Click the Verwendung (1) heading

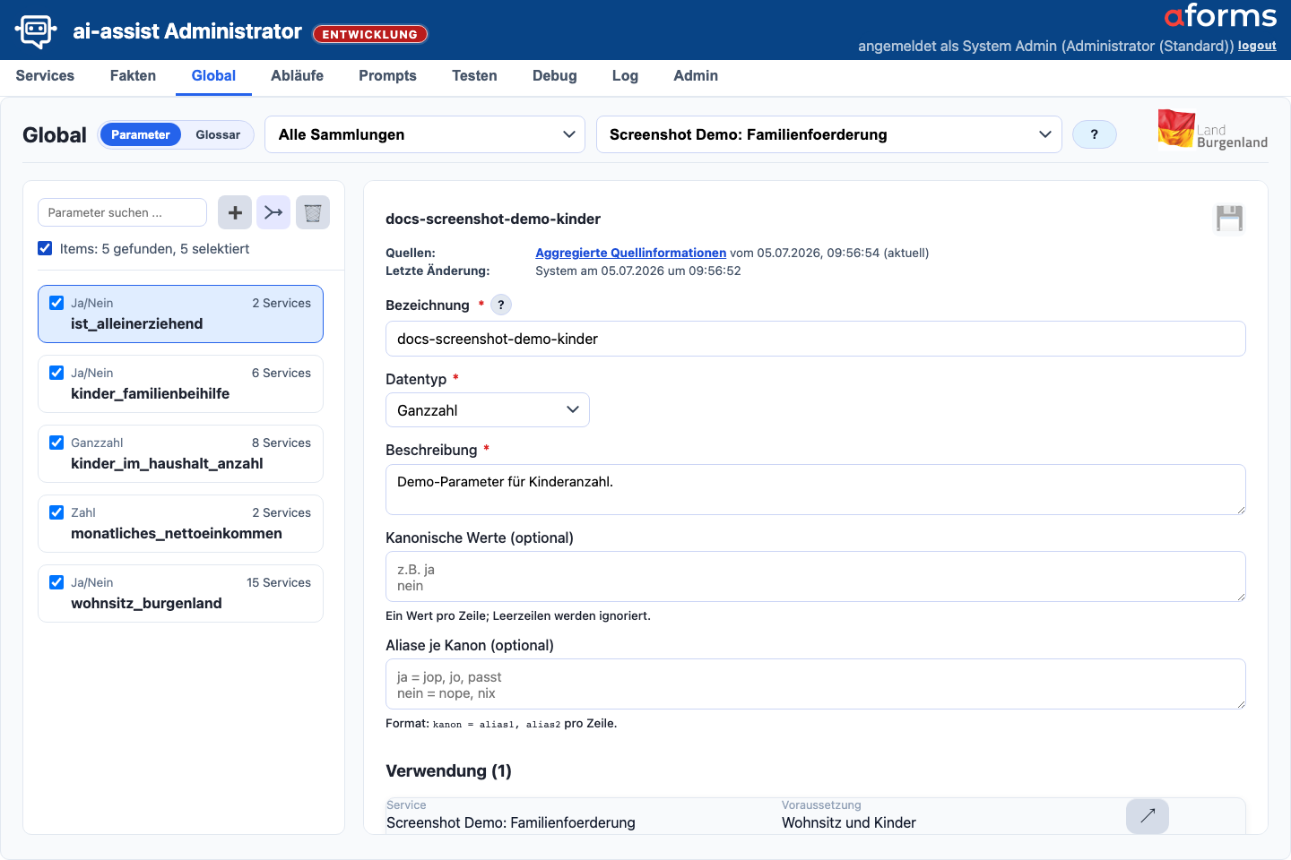[x=448, y=770]
